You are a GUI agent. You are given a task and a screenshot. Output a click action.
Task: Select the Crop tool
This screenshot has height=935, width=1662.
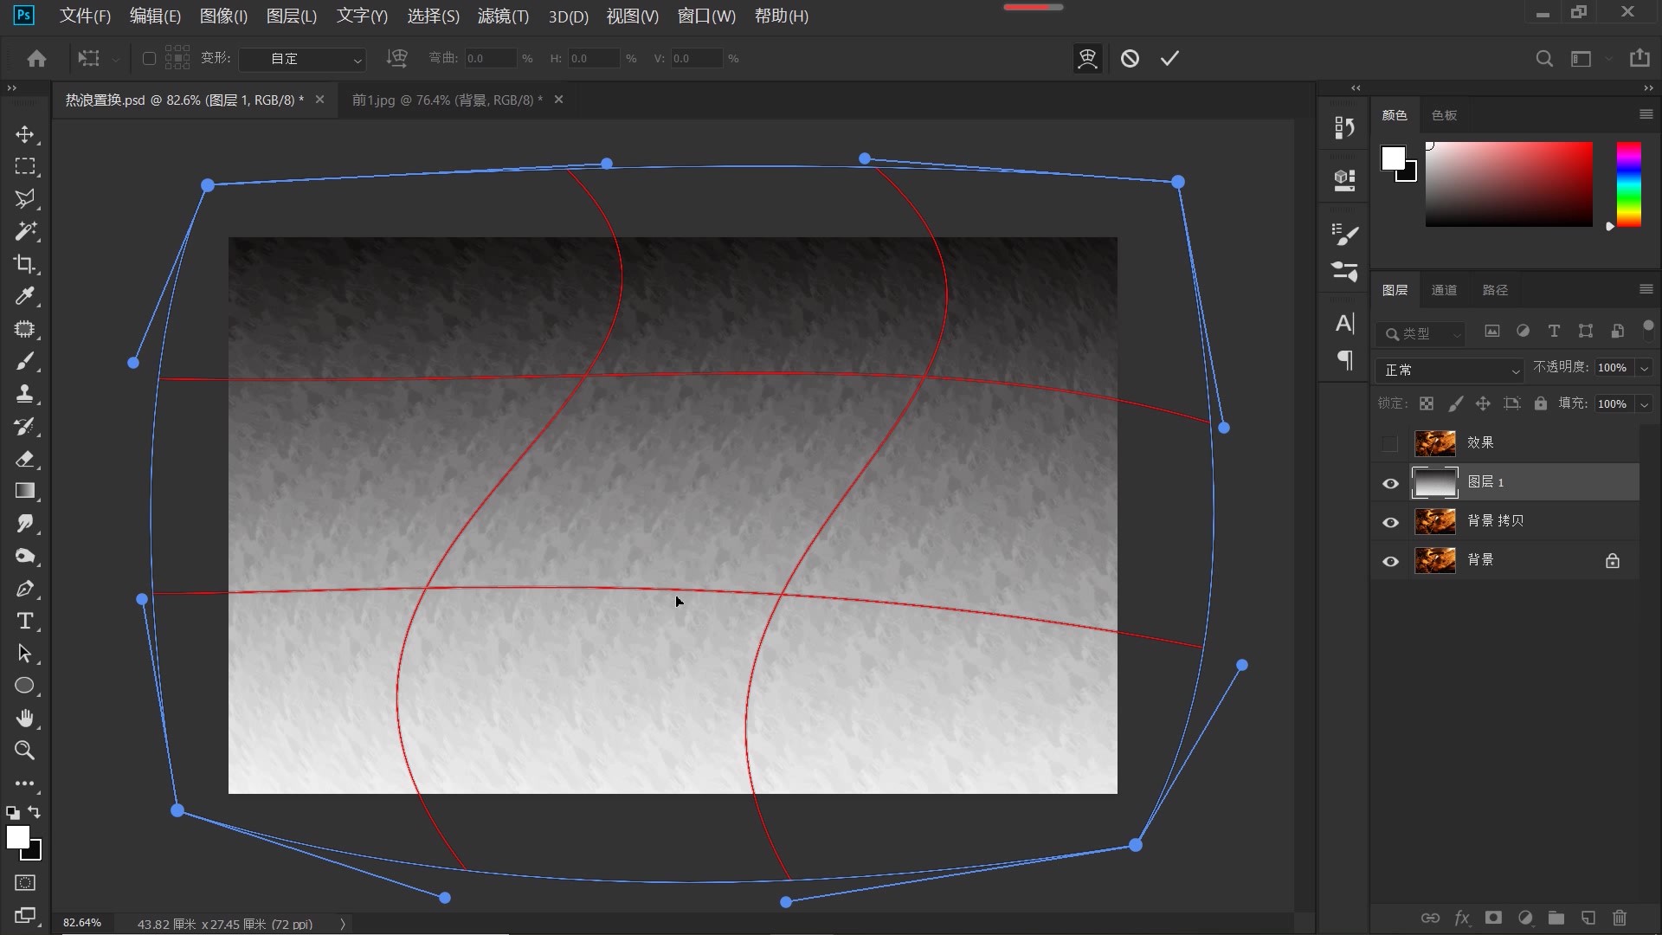tap(25, 264)
